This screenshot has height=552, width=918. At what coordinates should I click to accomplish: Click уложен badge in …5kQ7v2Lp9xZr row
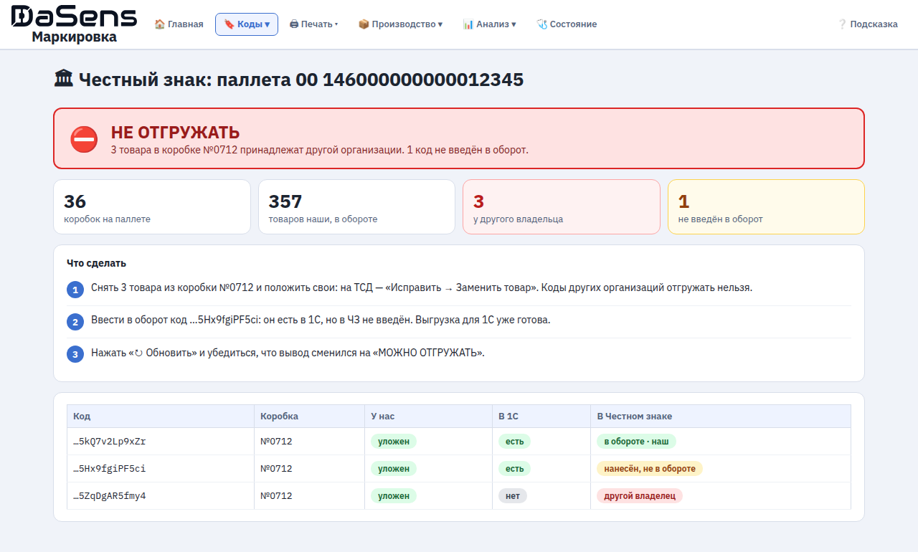pos(394,442)
